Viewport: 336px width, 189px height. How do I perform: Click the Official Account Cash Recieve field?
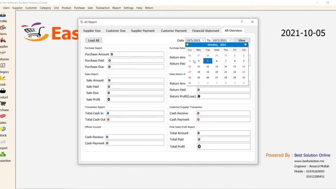pos(135,137)
